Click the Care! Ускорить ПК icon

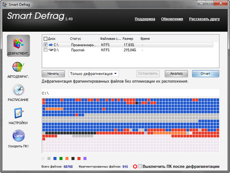coord(18,136)
